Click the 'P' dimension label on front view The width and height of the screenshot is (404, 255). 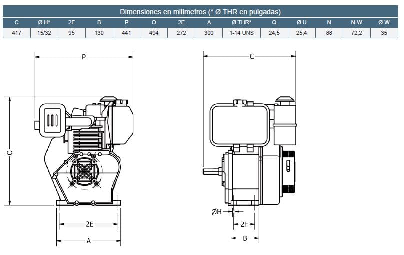click(x=84, y=57)
